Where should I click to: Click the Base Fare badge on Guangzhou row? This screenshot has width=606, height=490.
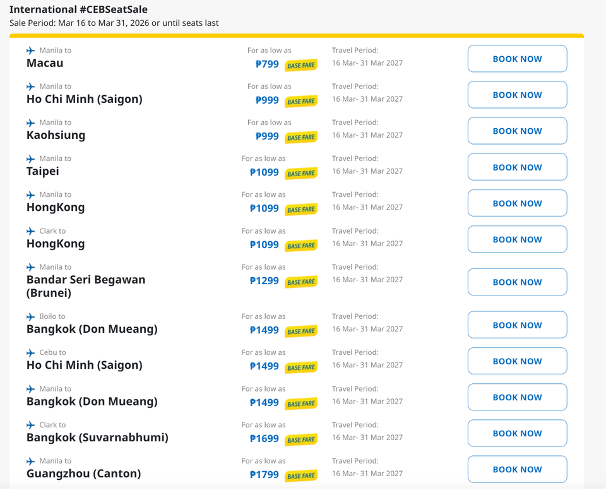coord(301,475)
